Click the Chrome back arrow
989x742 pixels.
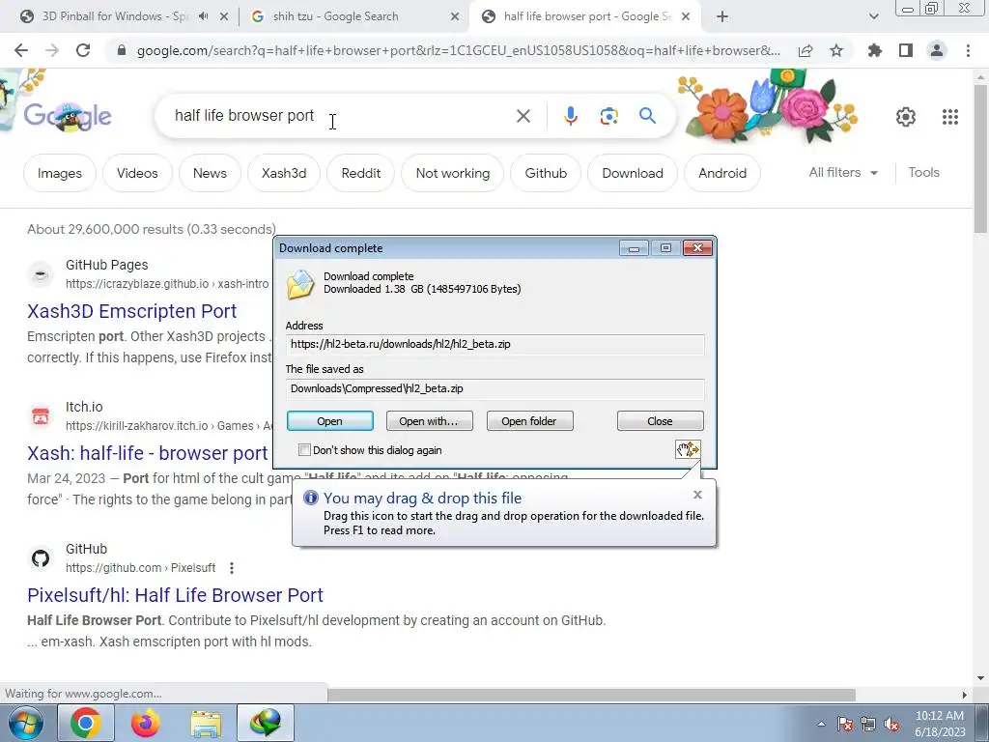point(21,50)
